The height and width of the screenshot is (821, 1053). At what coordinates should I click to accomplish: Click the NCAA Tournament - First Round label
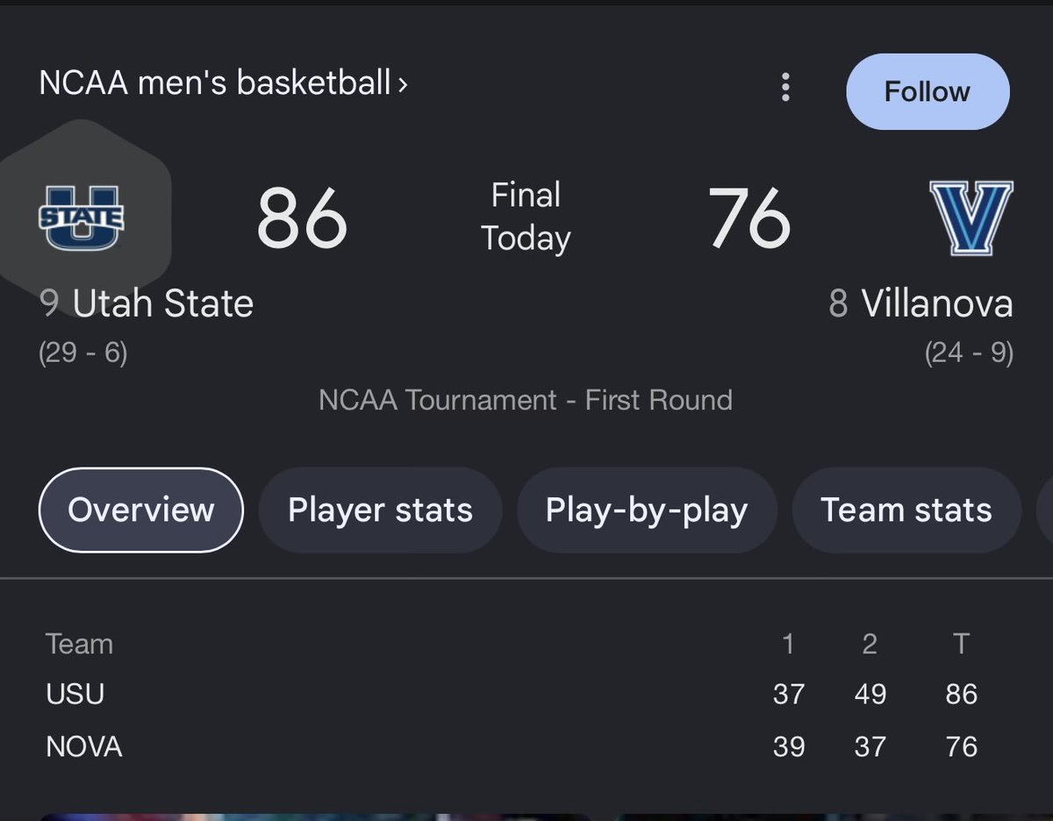click(525, 400)
